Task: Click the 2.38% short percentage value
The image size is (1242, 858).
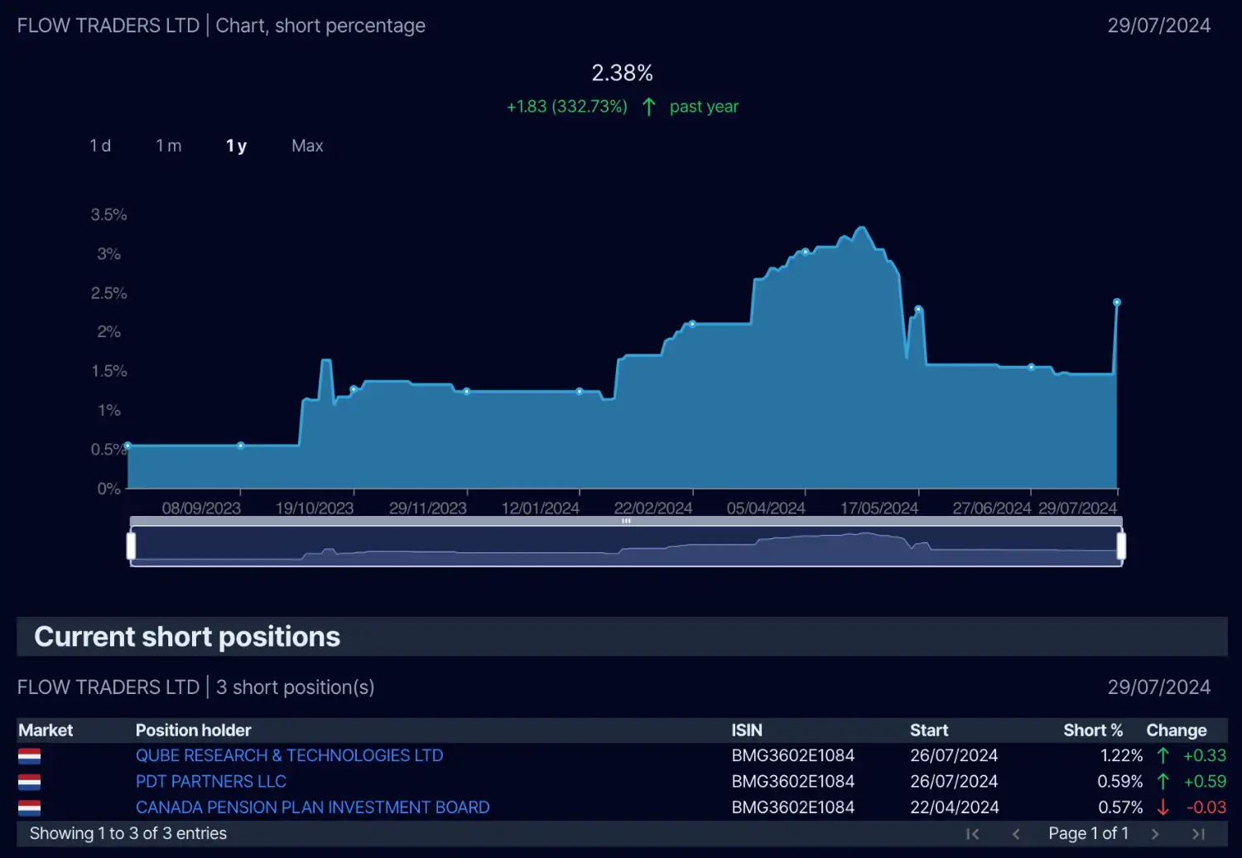Action: (x=623, y=73)
